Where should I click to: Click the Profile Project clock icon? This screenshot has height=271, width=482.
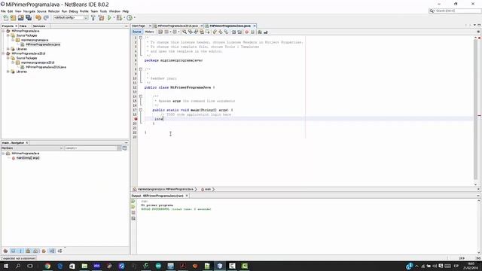130,18
